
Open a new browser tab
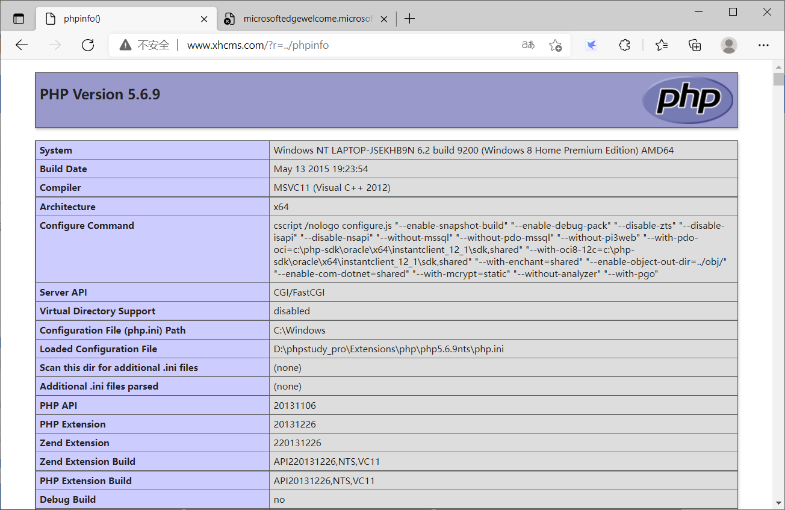click(x=409, y=19)
